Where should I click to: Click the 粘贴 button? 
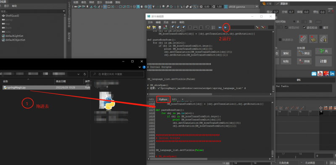click(286, 61)
